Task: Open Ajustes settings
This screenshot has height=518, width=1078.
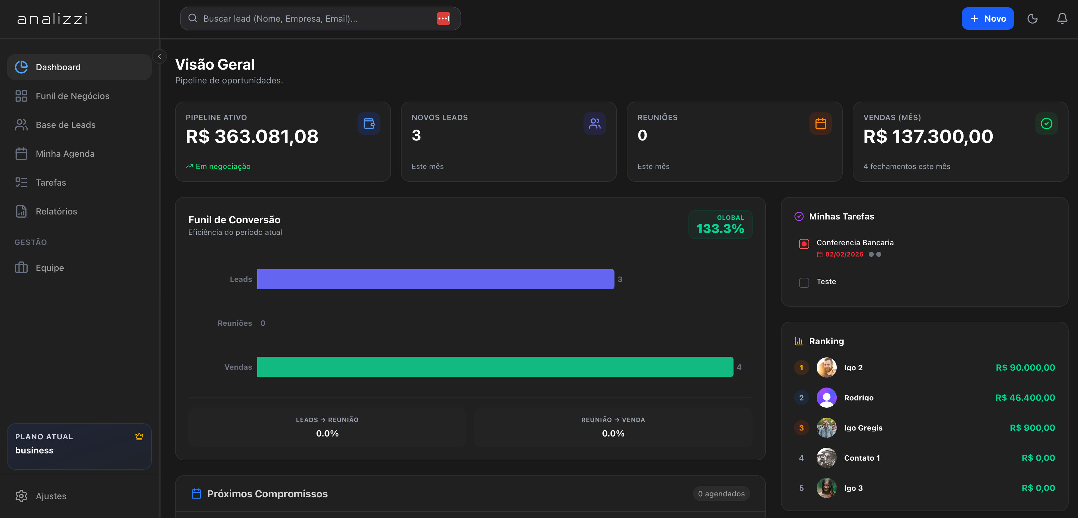Action: [x=79, y=496]
